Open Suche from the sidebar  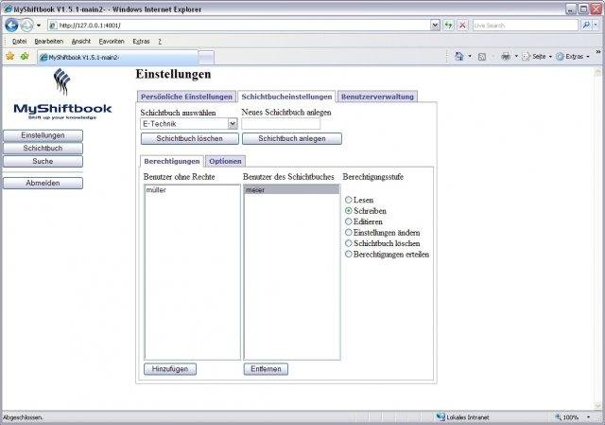[x=43, y=161]
